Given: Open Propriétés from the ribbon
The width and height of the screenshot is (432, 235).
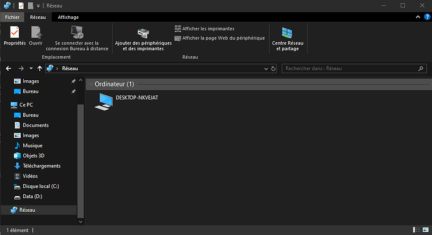Looking at the screenshot, I should pos(14,36).
